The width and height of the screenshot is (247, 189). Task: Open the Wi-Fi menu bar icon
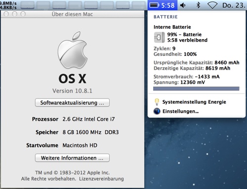(x=212, y=5)
